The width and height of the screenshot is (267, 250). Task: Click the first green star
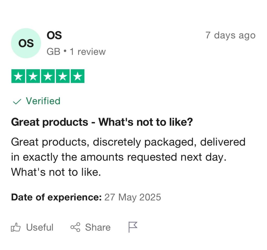[18, 76]
